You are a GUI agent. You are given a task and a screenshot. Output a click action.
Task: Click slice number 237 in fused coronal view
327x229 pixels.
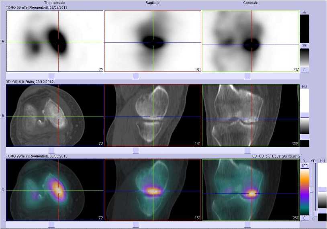(295, 218)
